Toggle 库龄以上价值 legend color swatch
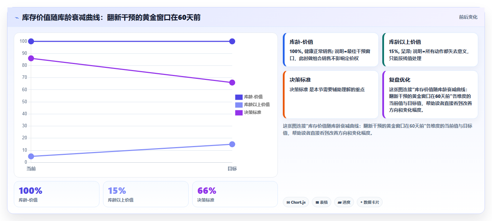Screen dimensions: 492x221 point(239,105)
